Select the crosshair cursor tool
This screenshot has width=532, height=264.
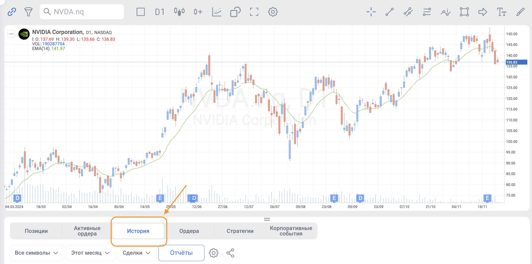tap(371, 12)
